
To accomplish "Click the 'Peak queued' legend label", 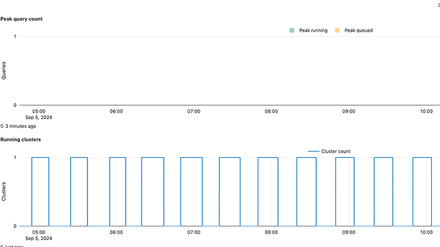I will [x=358, y=31].
